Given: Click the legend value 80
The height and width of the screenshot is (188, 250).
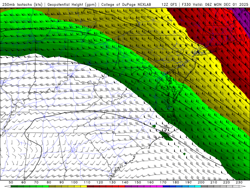Looking at the screenshot, I should tap(49, 182).
